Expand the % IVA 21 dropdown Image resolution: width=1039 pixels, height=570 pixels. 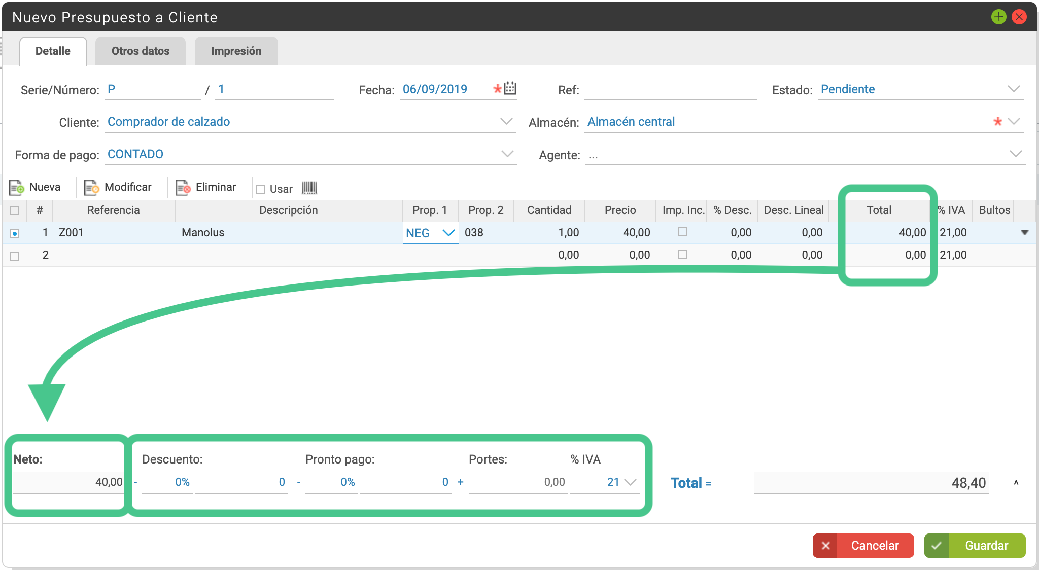tap(631, 482)
